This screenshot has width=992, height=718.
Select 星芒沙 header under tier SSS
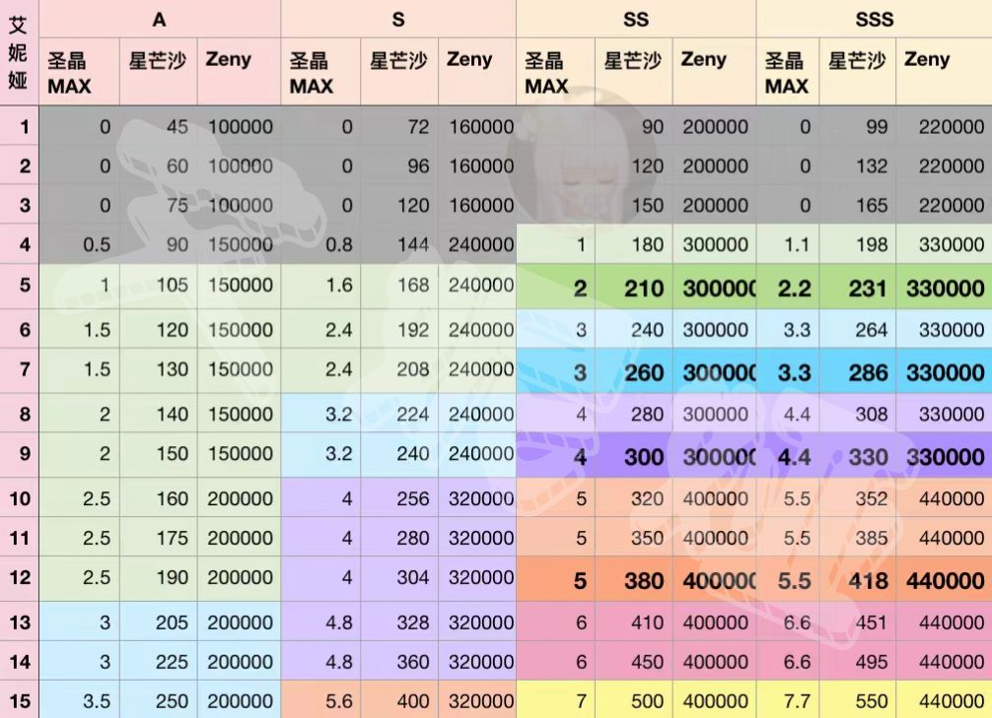click(x=857, y=72)
